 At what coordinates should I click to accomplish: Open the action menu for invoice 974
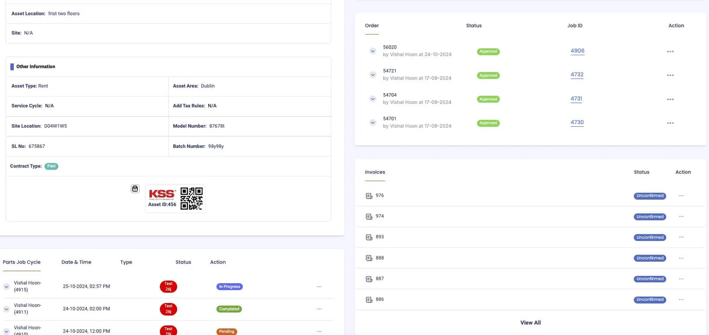click(x=681, y=217)
